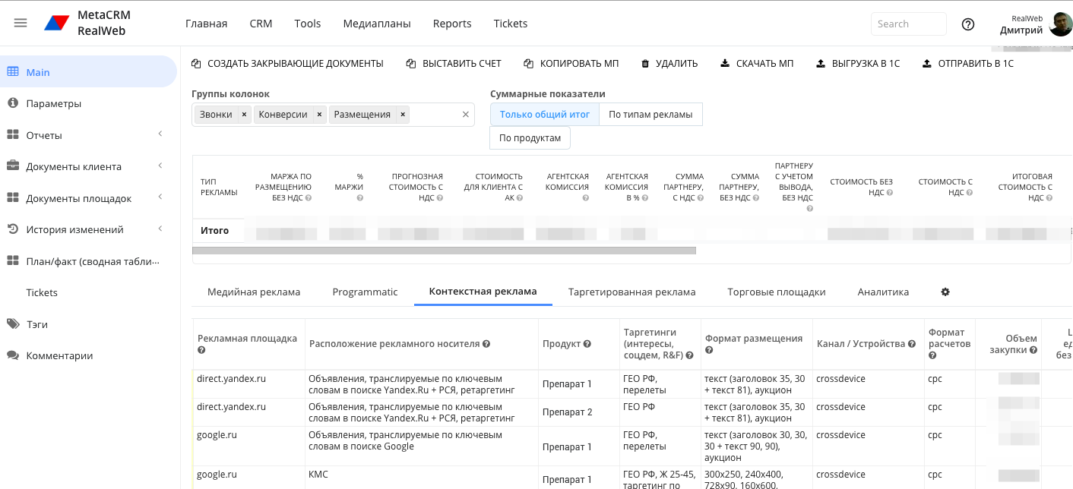Switch to Торговые площадки tab

(x=776, y=292)
